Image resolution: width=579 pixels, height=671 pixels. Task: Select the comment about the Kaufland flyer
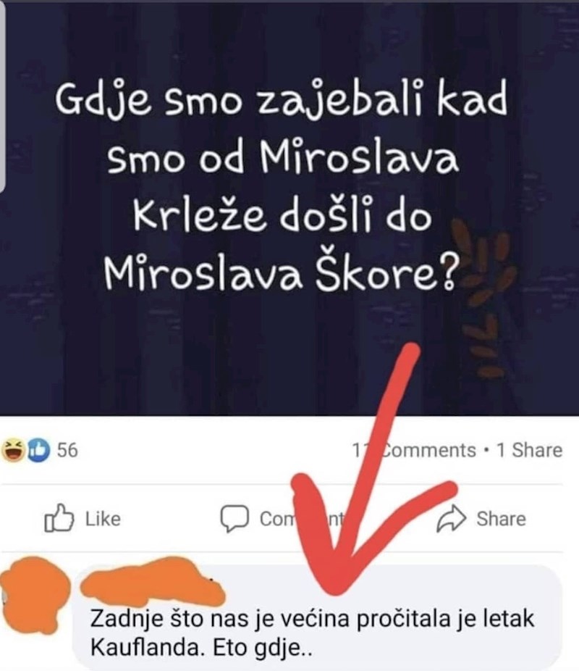click(316, 617)
